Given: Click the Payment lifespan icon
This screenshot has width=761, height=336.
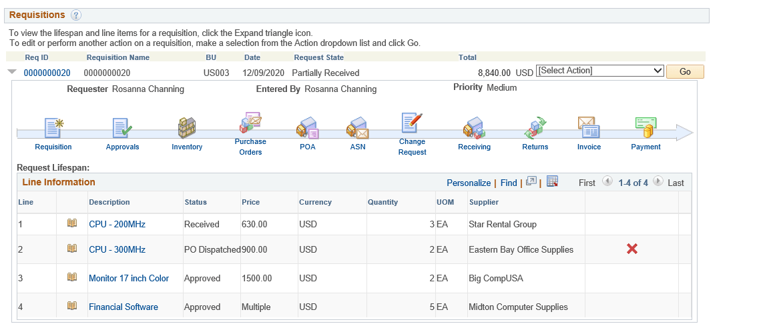Looking at the screenshot, I should (x=646, y=128).
